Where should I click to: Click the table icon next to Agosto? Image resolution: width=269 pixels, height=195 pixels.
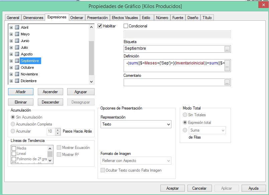click(17, 54)
